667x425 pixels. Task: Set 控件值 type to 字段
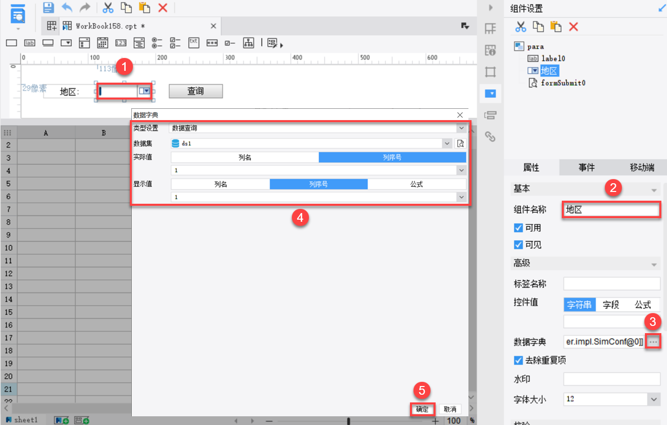click(x=611, y=304)
